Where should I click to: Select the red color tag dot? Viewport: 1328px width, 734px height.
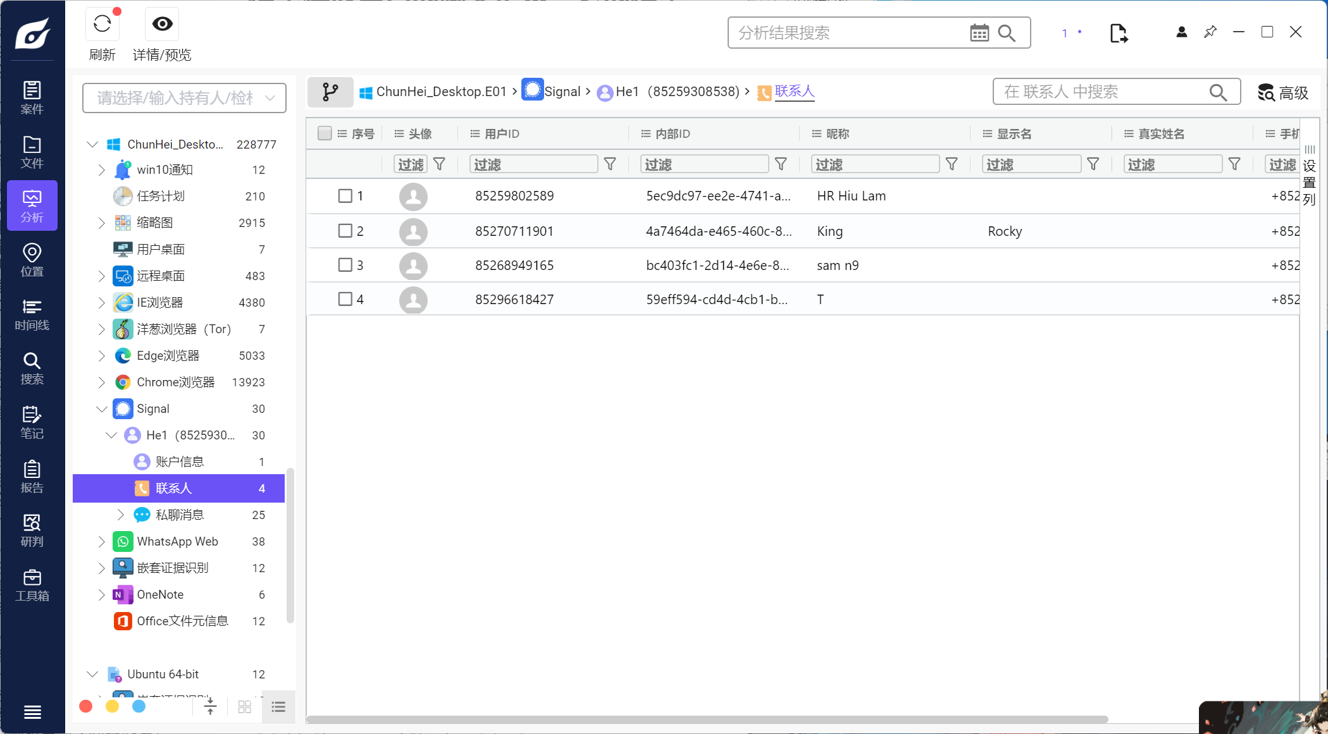click(x=86, y=706)
